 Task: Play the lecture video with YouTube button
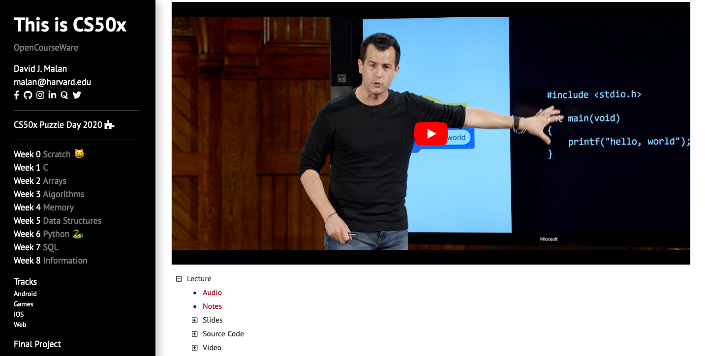pyautogui.click(x=430, y=134)
